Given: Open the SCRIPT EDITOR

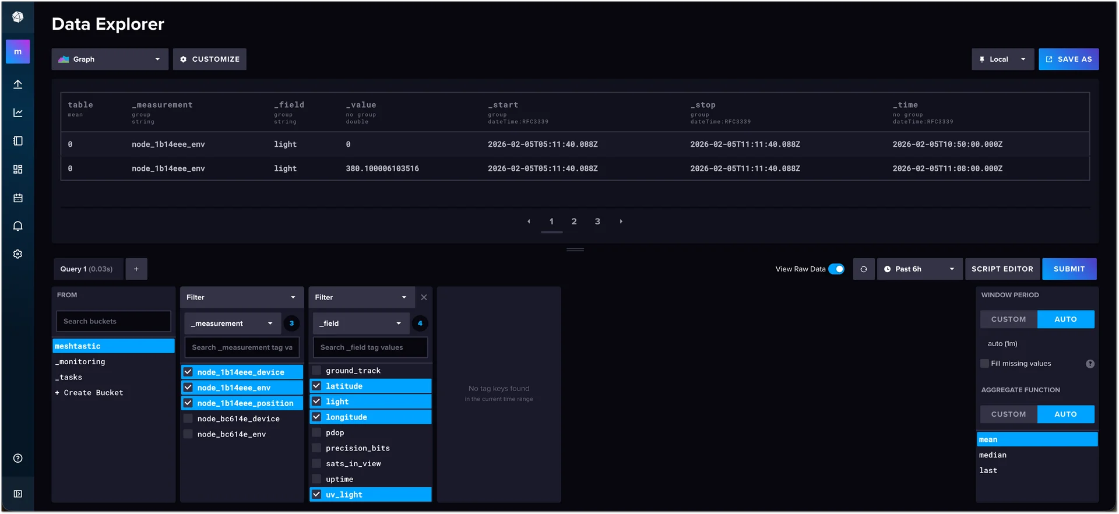Looking at the screenshot, I should pyautogui.click(x=1002, y=269).
